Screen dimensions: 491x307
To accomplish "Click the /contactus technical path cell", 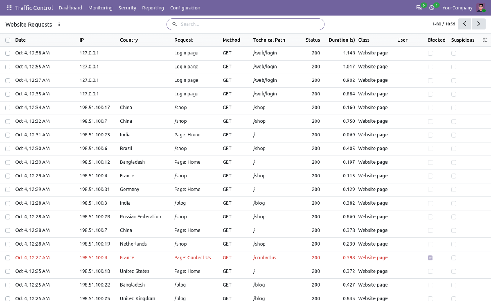I will [x=265, y=258].
